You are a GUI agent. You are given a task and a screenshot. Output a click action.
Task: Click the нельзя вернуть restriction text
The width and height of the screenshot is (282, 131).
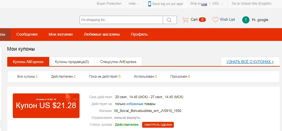127,118
